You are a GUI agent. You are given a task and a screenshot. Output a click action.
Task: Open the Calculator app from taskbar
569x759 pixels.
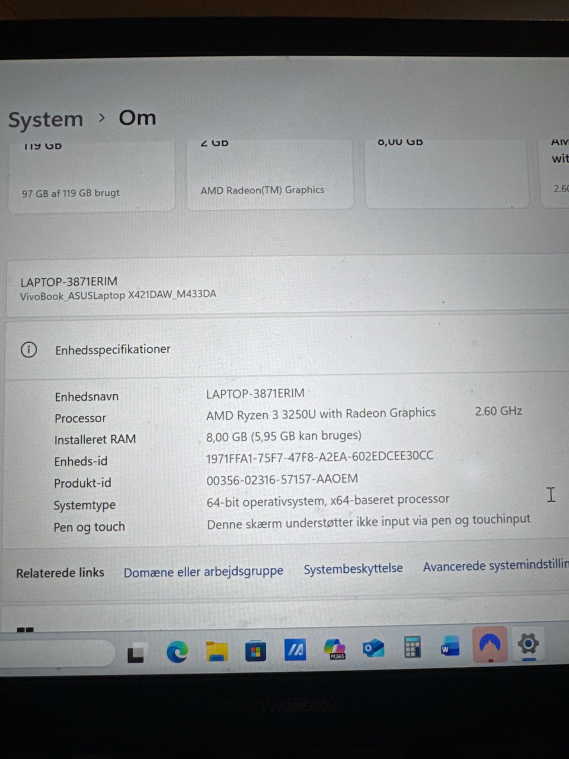coord(412,648)
